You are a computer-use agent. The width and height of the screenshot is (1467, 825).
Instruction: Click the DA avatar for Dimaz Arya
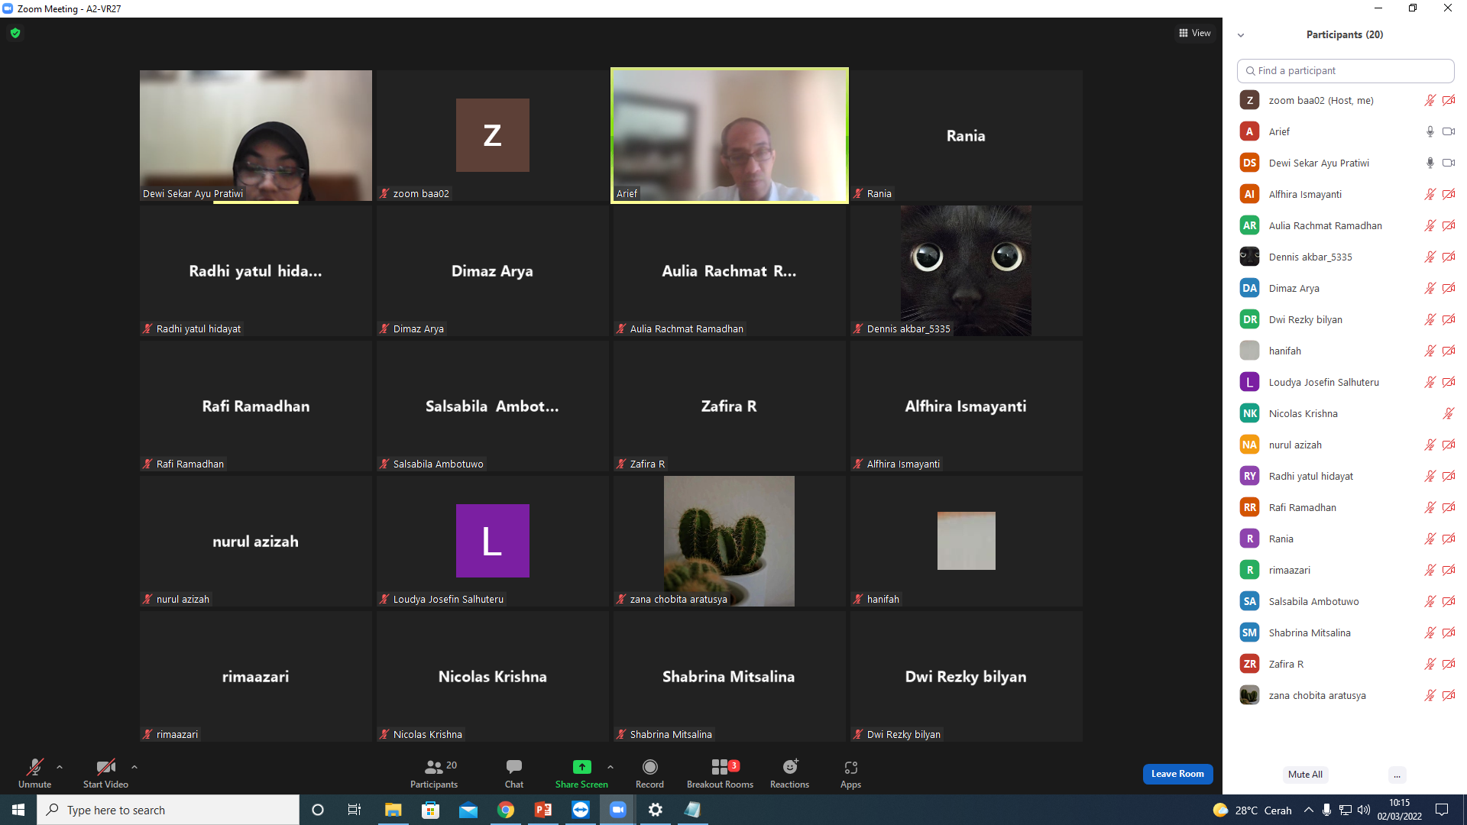pos(1249,288)
